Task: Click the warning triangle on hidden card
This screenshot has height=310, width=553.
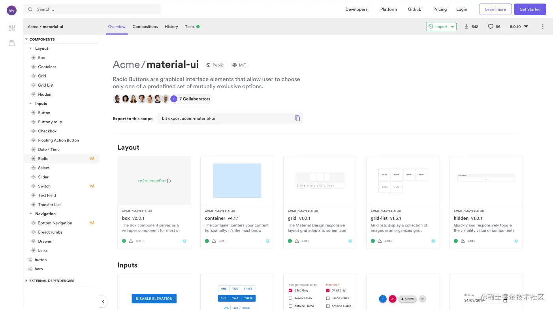Action: pos(463,241)
